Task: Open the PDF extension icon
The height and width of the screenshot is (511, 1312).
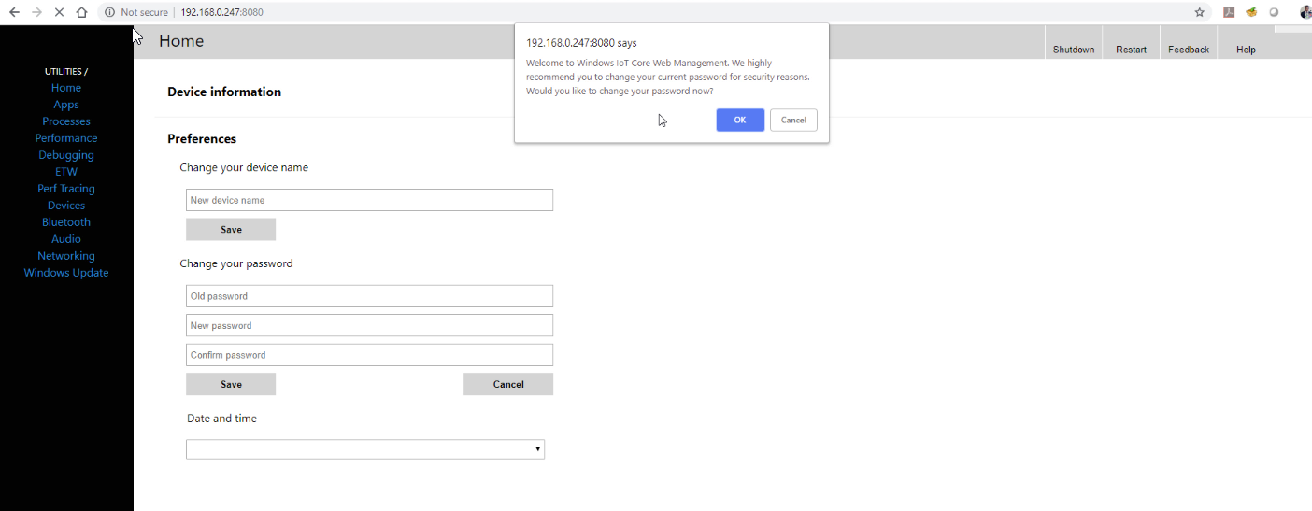Action: (1230, 12)
